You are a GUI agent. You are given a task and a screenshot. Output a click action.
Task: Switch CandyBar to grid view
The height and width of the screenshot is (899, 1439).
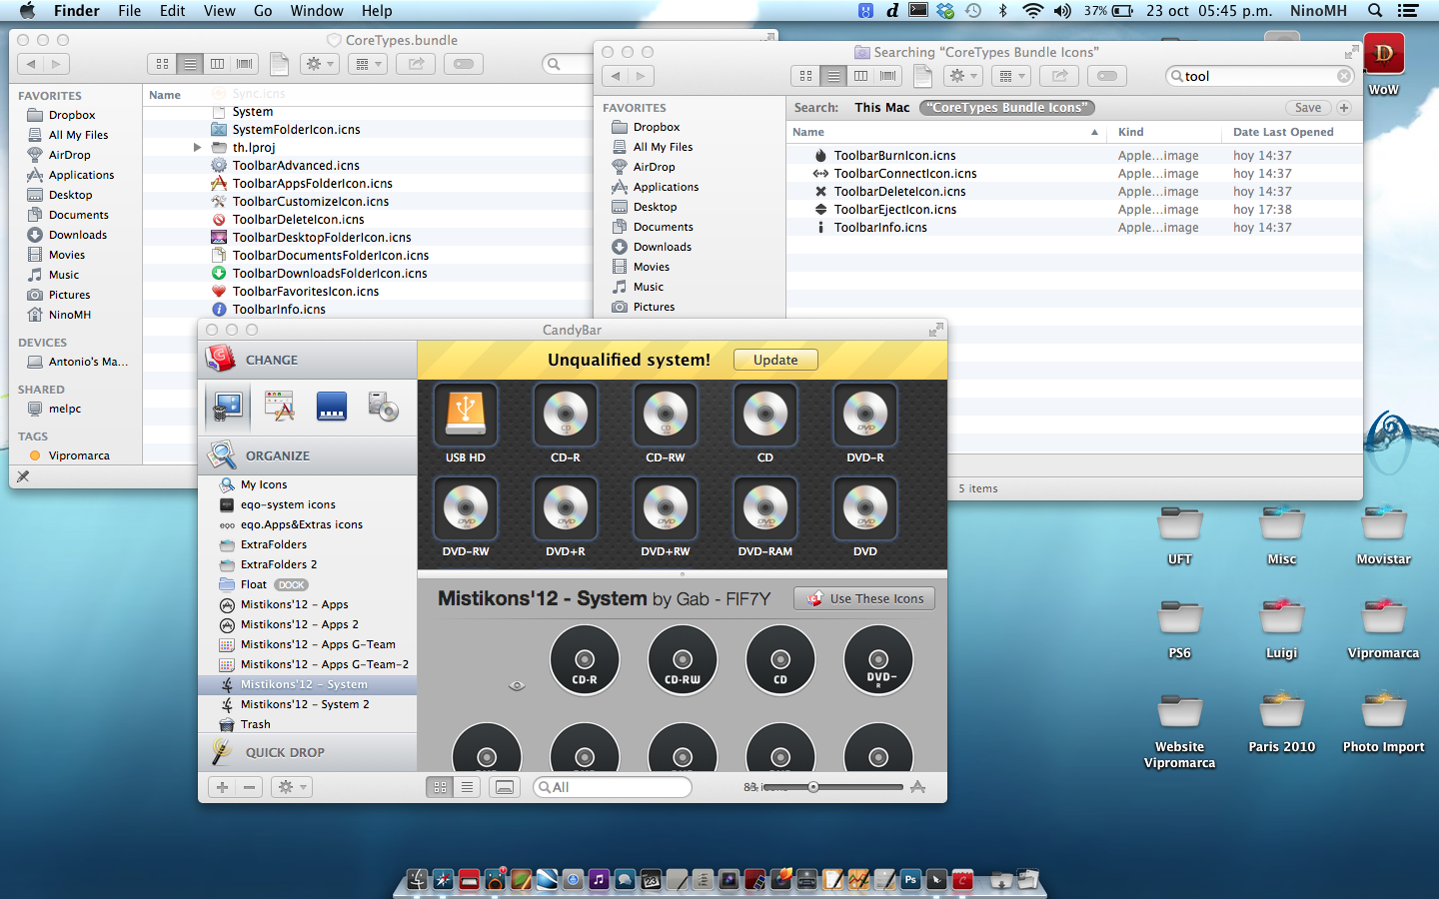pos(440,787)
